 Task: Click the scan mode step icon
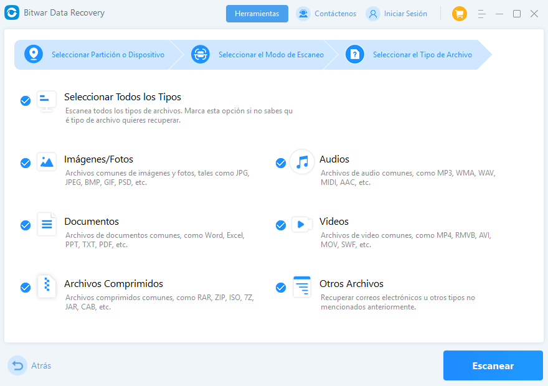click(201, 55)
